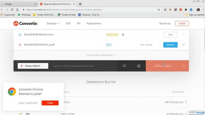This screenshot has height=115, width=205.
Task: Add file from Google Drive icon
Action: (x=139, y=66)
